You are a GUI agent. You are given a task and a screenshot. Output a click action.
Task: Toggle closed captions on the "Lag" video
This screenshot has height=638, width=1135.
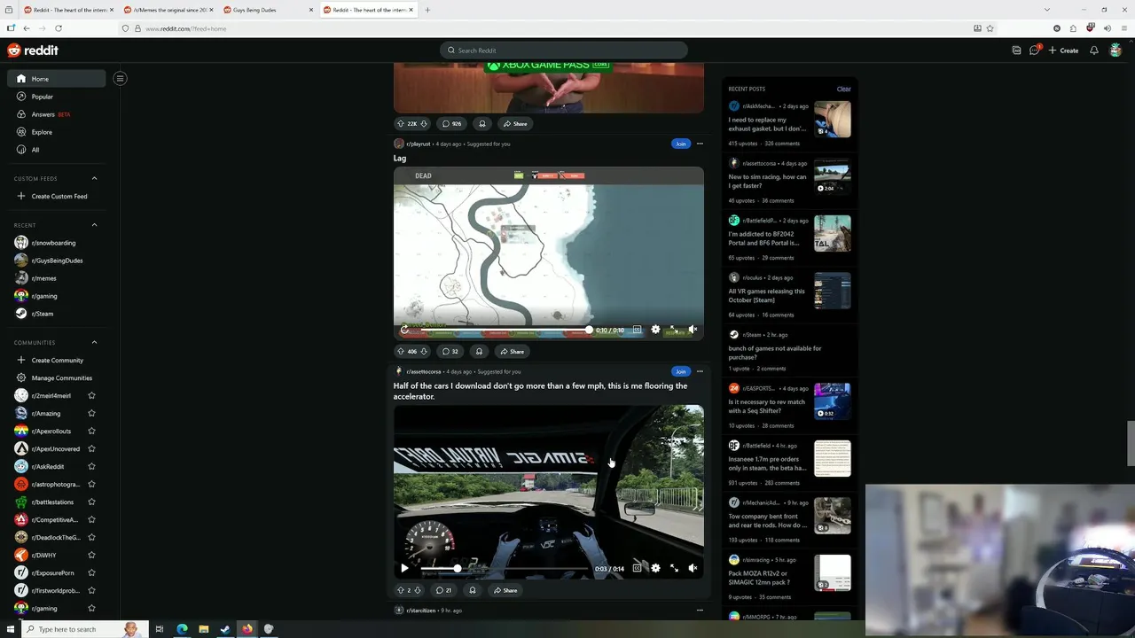[x=637, y=330]
